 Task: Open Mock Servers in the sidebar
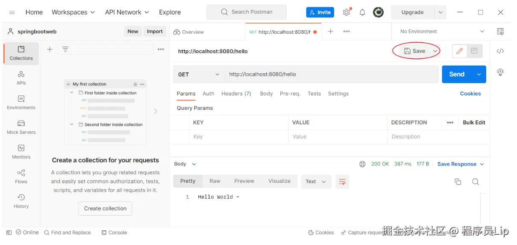tap(21, 127)
